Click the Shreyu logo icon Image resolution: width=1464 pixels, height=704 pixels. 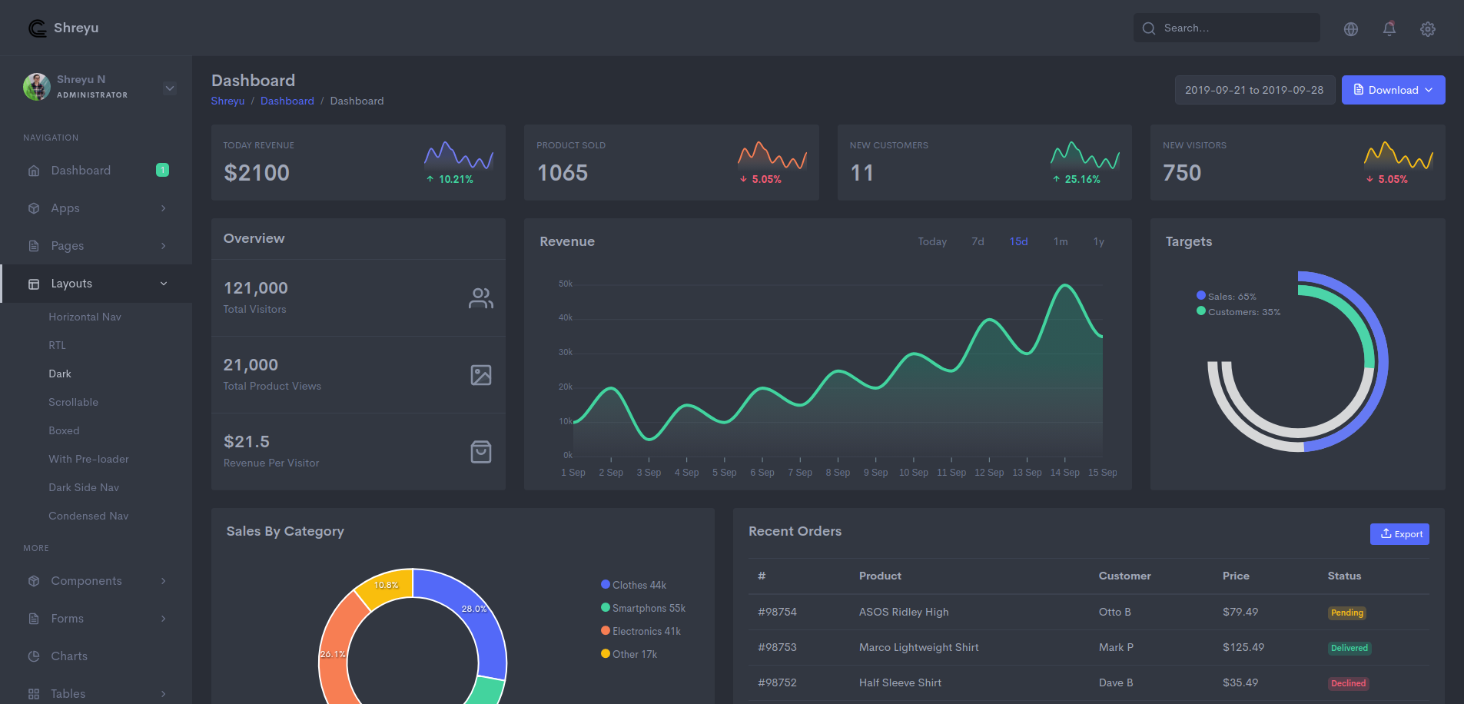pos(38,28)
